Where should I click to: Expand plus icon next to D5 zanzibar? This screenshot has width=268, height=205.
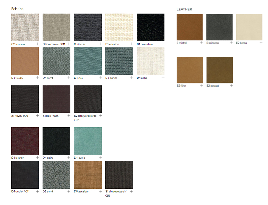pyautogui.click(x=100, y=192)
